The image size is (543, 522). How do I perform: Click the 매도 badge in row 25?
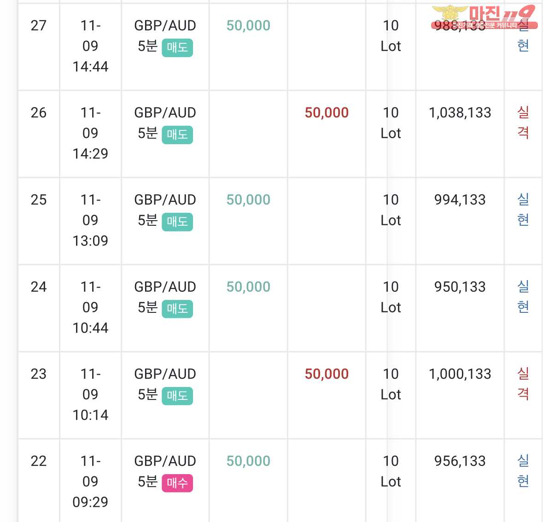[x=177, y=222]
